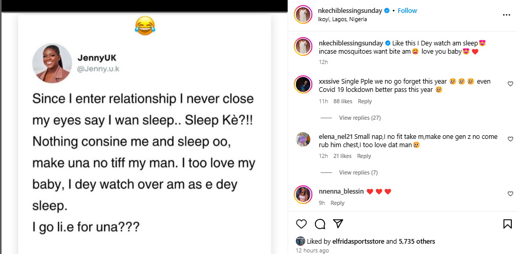This screenshot has height=254, width=517.
Task: Open xxssive's profile avatar
Action: pos(303,84)
